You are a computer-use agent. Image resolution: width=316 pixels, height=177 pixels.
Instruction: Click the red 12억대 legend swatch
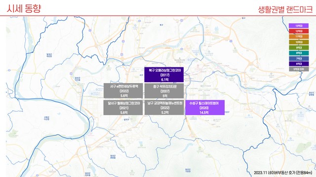click(x=299, y=31)
